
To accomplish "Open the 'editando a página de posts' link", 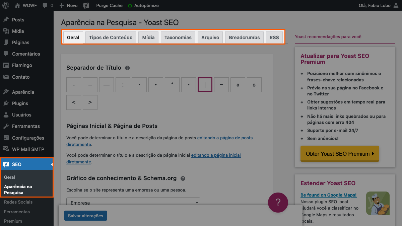I will 159,141.
